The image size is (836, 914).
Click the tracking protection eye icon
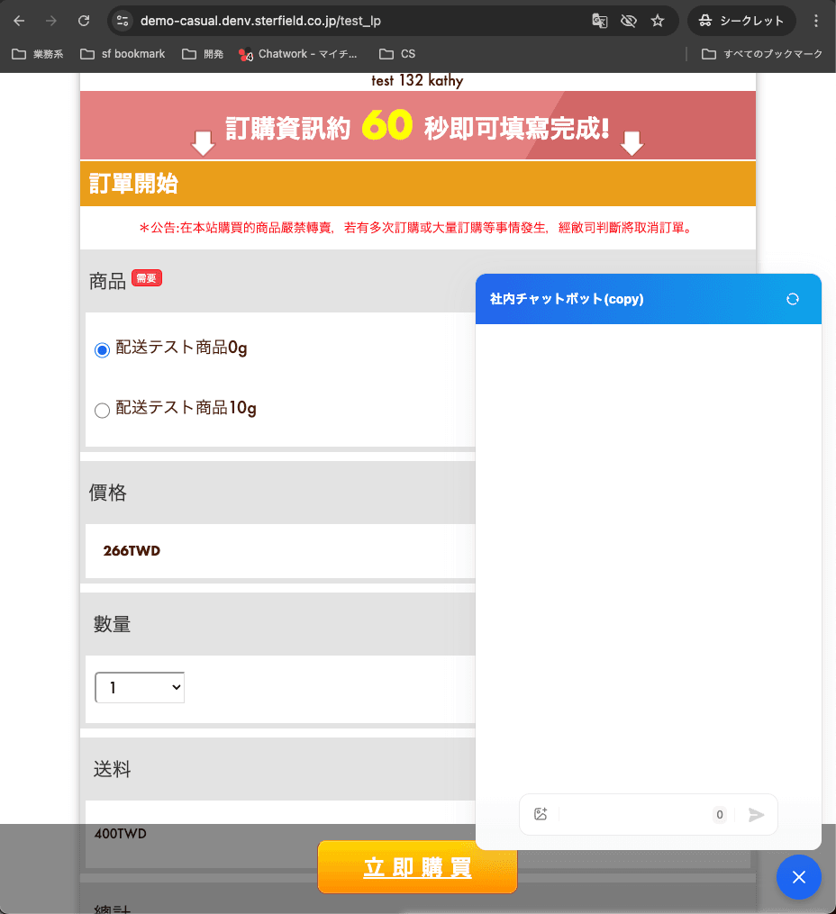click(x=629, y=21)
